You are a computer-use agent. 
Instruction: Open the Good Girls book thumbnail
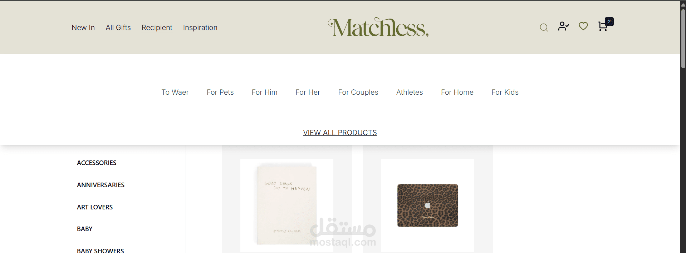287,205
